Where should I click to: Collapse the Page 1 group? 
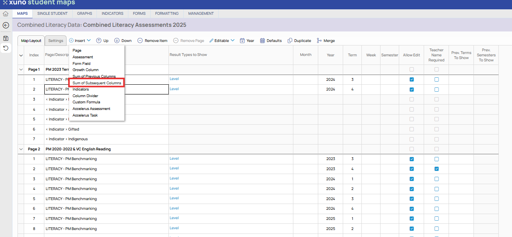pos(21,70)
